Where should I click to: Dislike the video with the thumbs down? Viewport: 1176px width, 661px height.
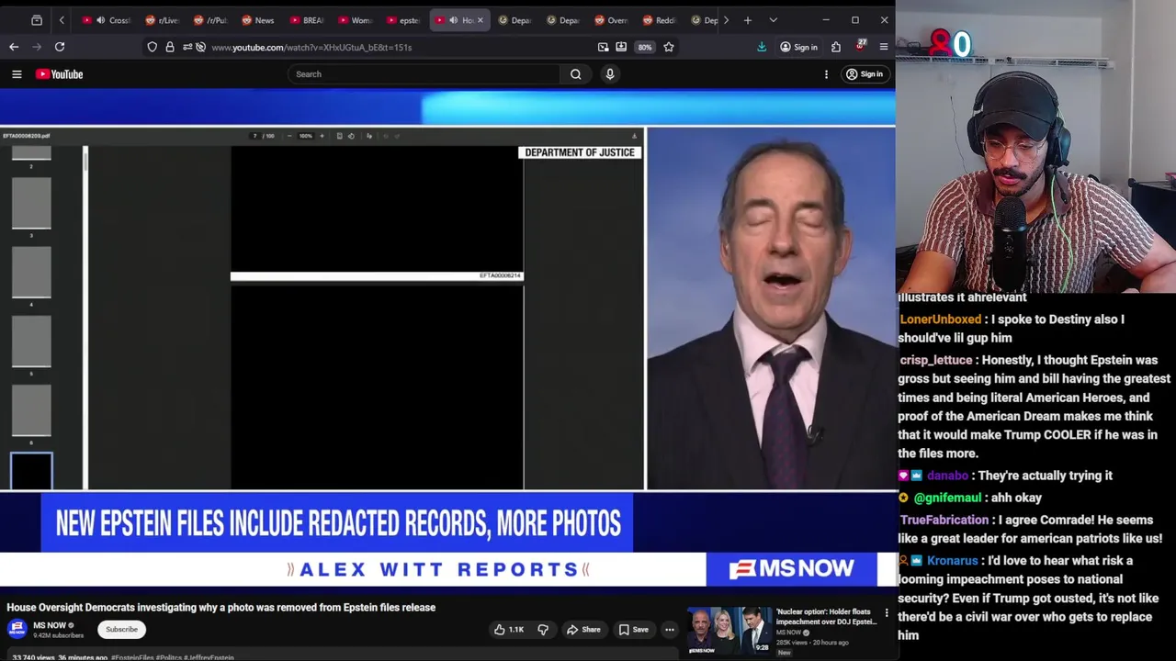543,630
